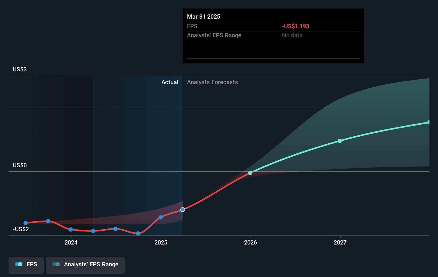Open details for the 2027 axis label

[340, 243]
